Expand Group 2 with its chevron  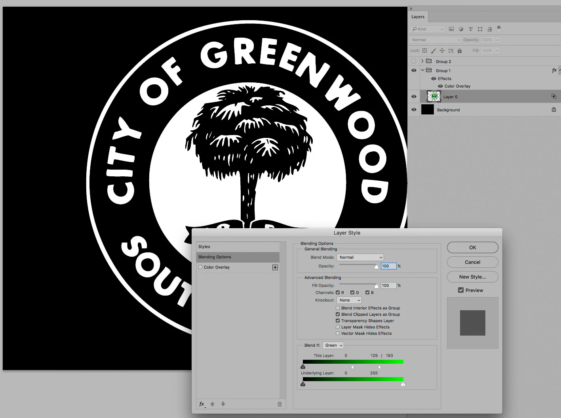[422, 61]
